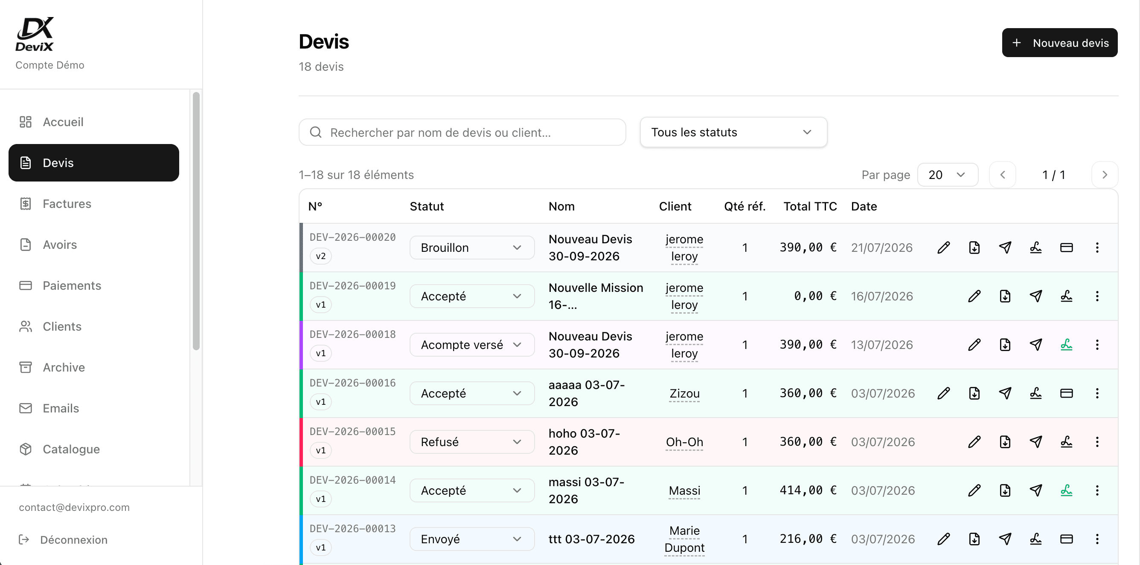Image resolution: width=1140 pixels, height=565 pixels.
Task: Click the Statut column header
Action: click(427, 207)
